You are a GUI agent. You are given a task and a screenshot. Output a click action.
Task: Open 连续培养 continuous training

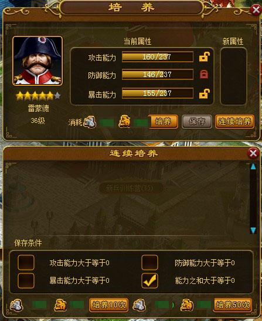pos(234,122)
